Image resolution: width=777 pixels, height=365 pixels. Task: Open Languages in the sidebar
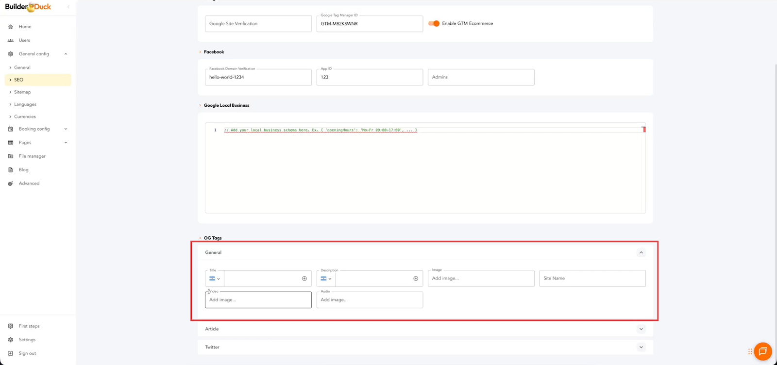(25, 104)
